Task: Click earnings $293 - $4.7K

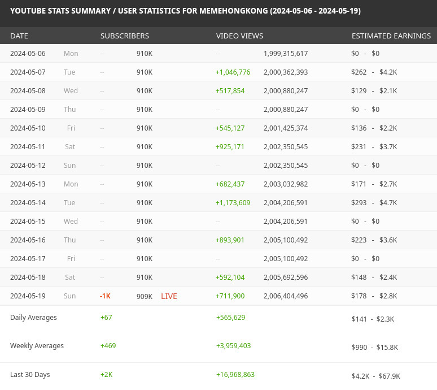Action: 374,203
